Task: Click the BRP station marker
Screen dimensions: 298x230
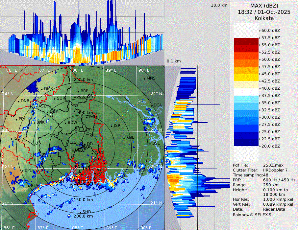Action: click(x=78, y=91)
